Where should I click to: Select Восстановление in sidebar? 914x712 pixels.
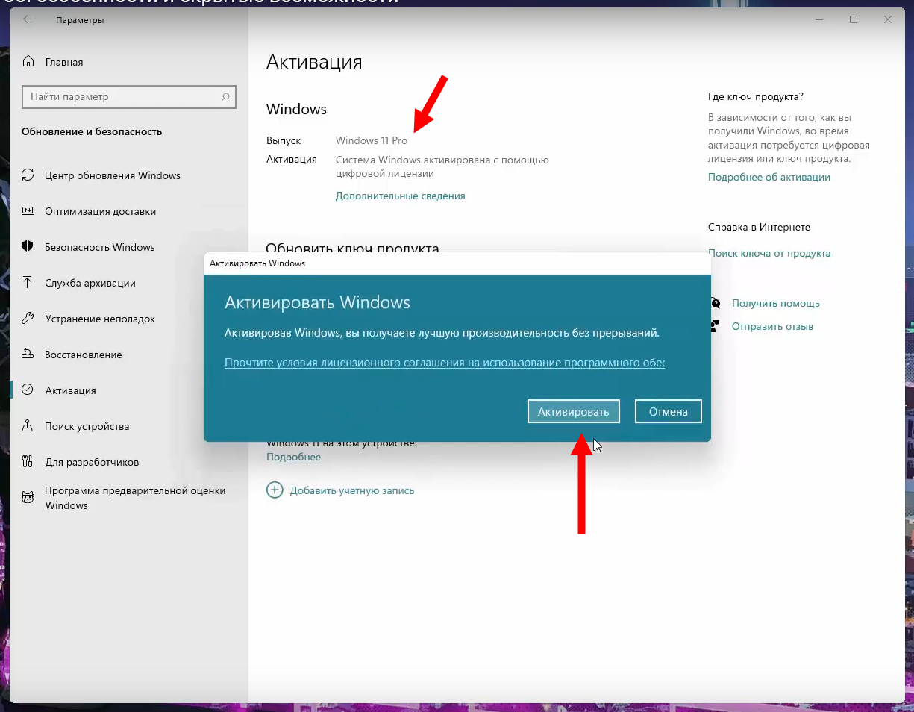click(129, 355)
